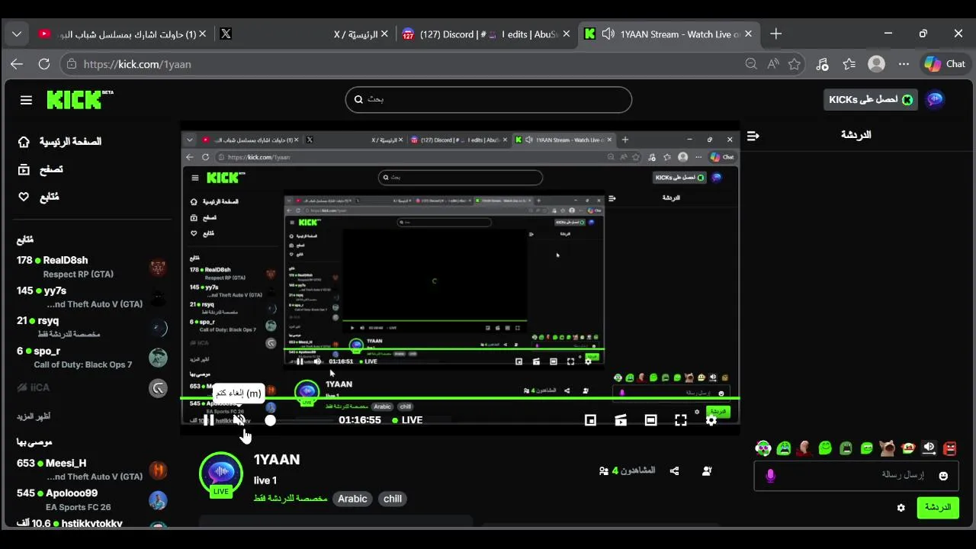
Task: Click the get KICKs button
Action: pos(870,100)
